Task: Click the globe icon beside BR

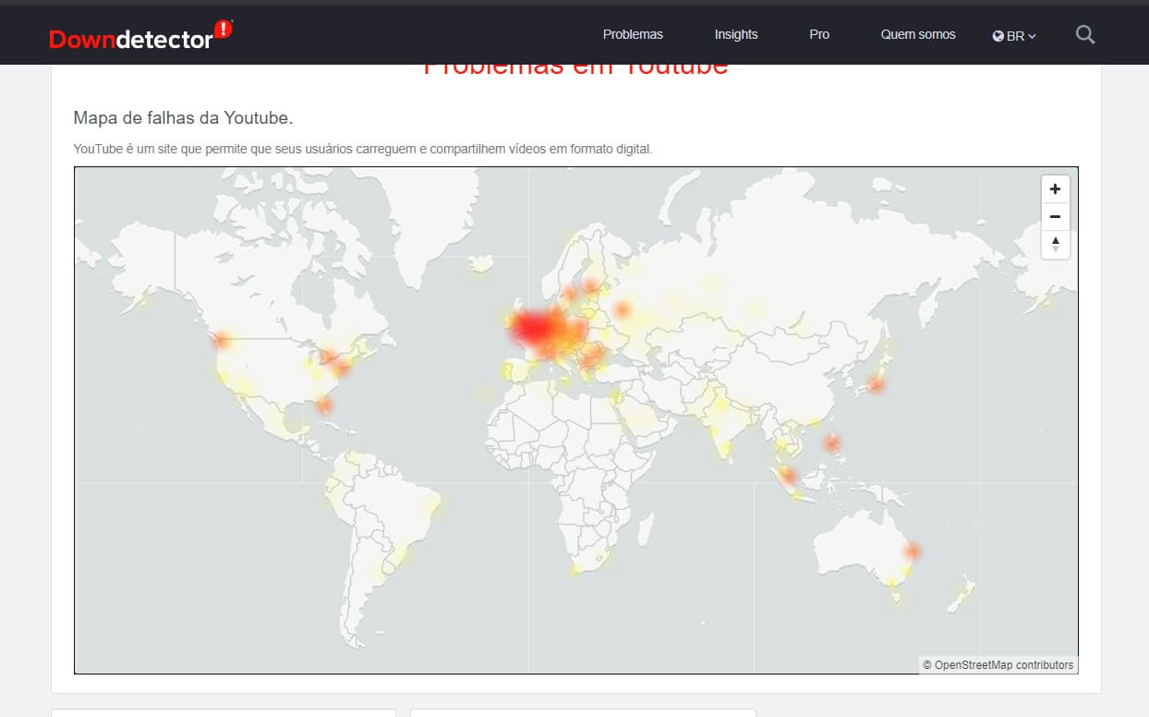Action: 998,36
